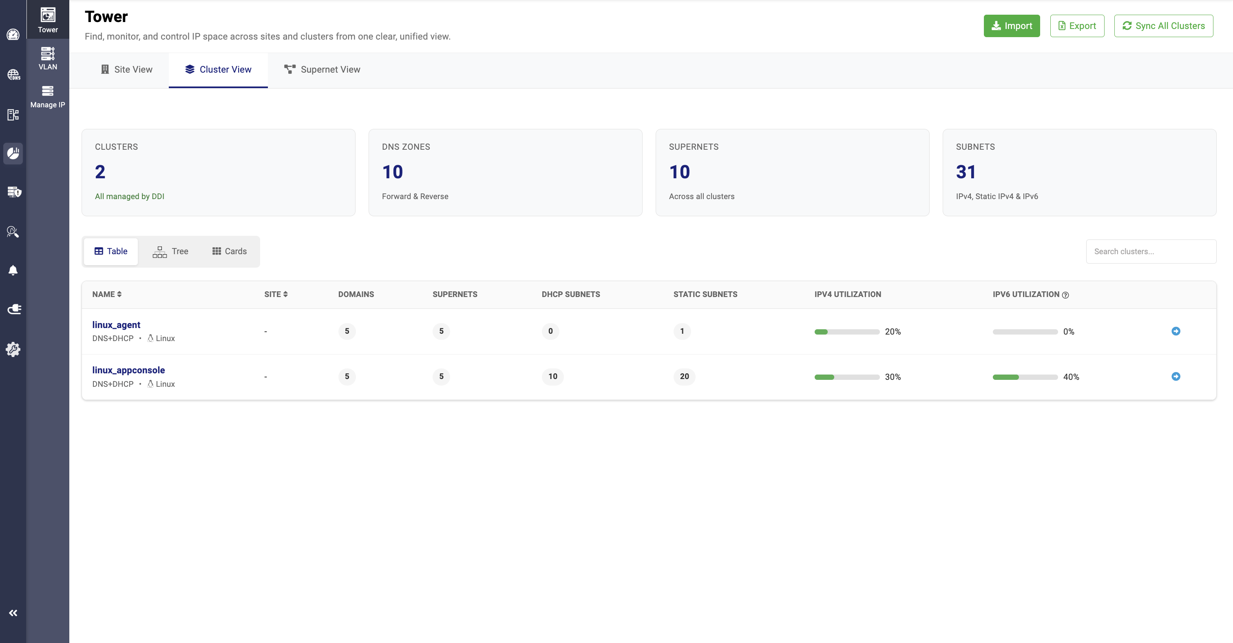Sort table by Name column

(x=107, y=295)
